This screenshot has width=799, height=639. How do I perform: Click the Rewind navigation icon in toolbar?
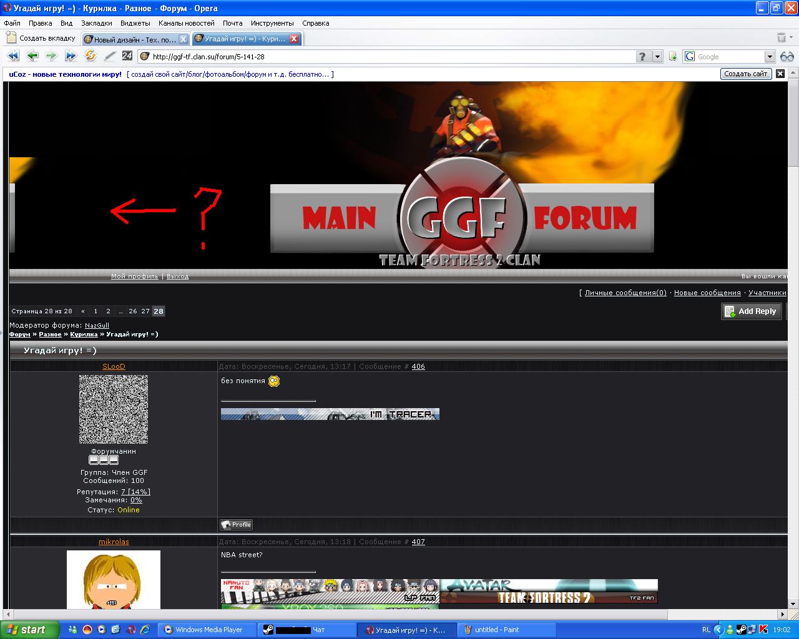13,56
